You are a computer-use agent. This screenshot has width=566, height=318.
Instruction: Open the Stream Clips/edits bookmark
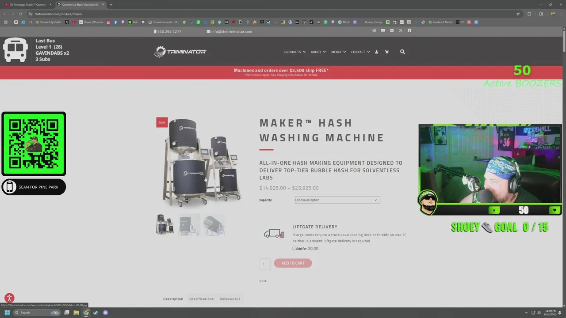pyautogui.click(x=49, y=22)
